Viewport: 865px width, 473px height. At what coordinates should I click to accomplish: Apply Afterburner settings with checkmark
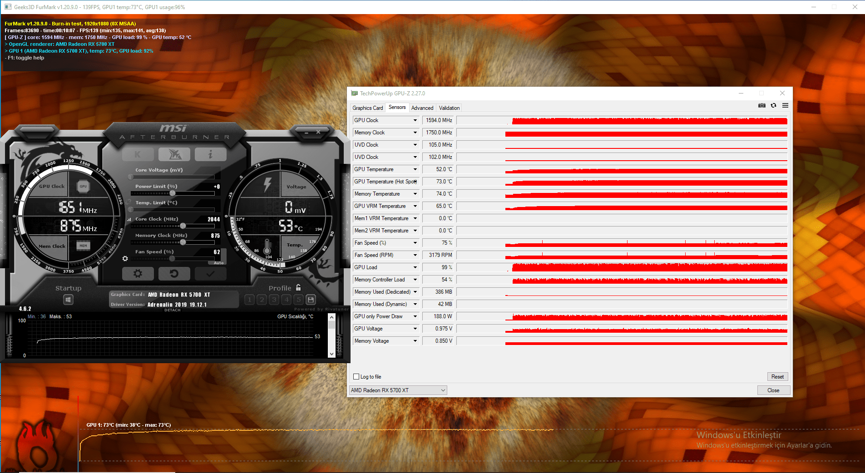tap(210, 273)
